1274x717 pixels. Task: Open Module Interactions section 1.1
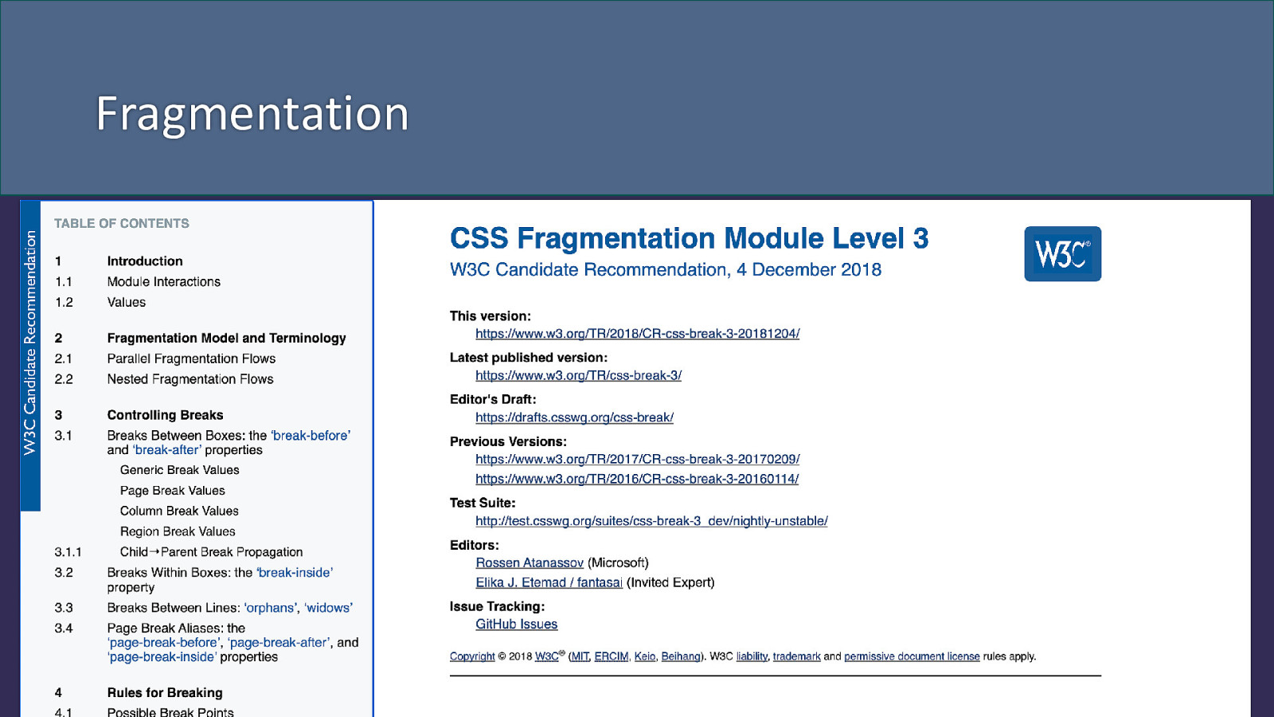click(164, 282)
